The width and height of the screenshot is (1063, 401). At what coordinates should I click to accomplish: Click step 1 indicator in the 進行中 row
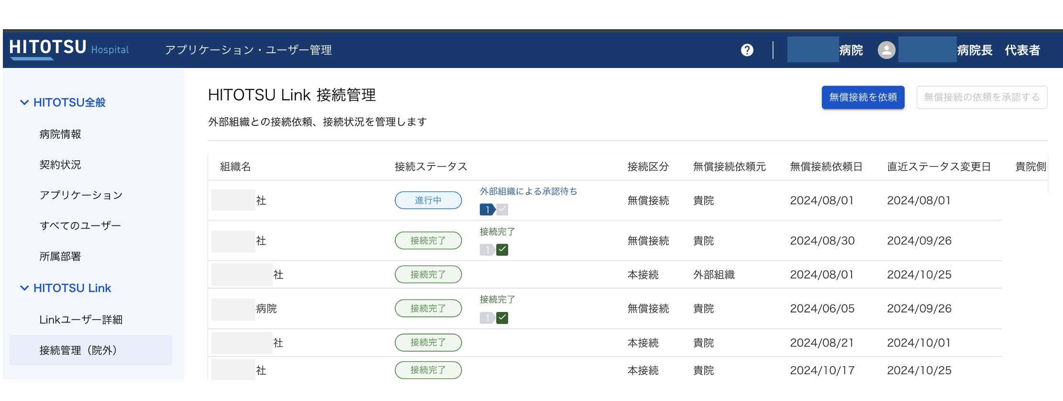[487, 210]
